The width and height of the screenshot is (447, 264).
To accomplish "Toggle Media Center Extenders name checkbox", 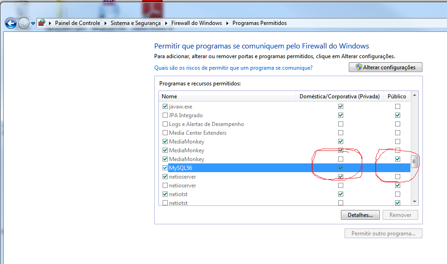I will (165, 133).
